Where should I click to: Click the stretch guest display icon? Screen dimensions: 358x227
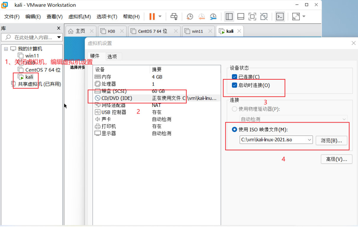[296, 17]
